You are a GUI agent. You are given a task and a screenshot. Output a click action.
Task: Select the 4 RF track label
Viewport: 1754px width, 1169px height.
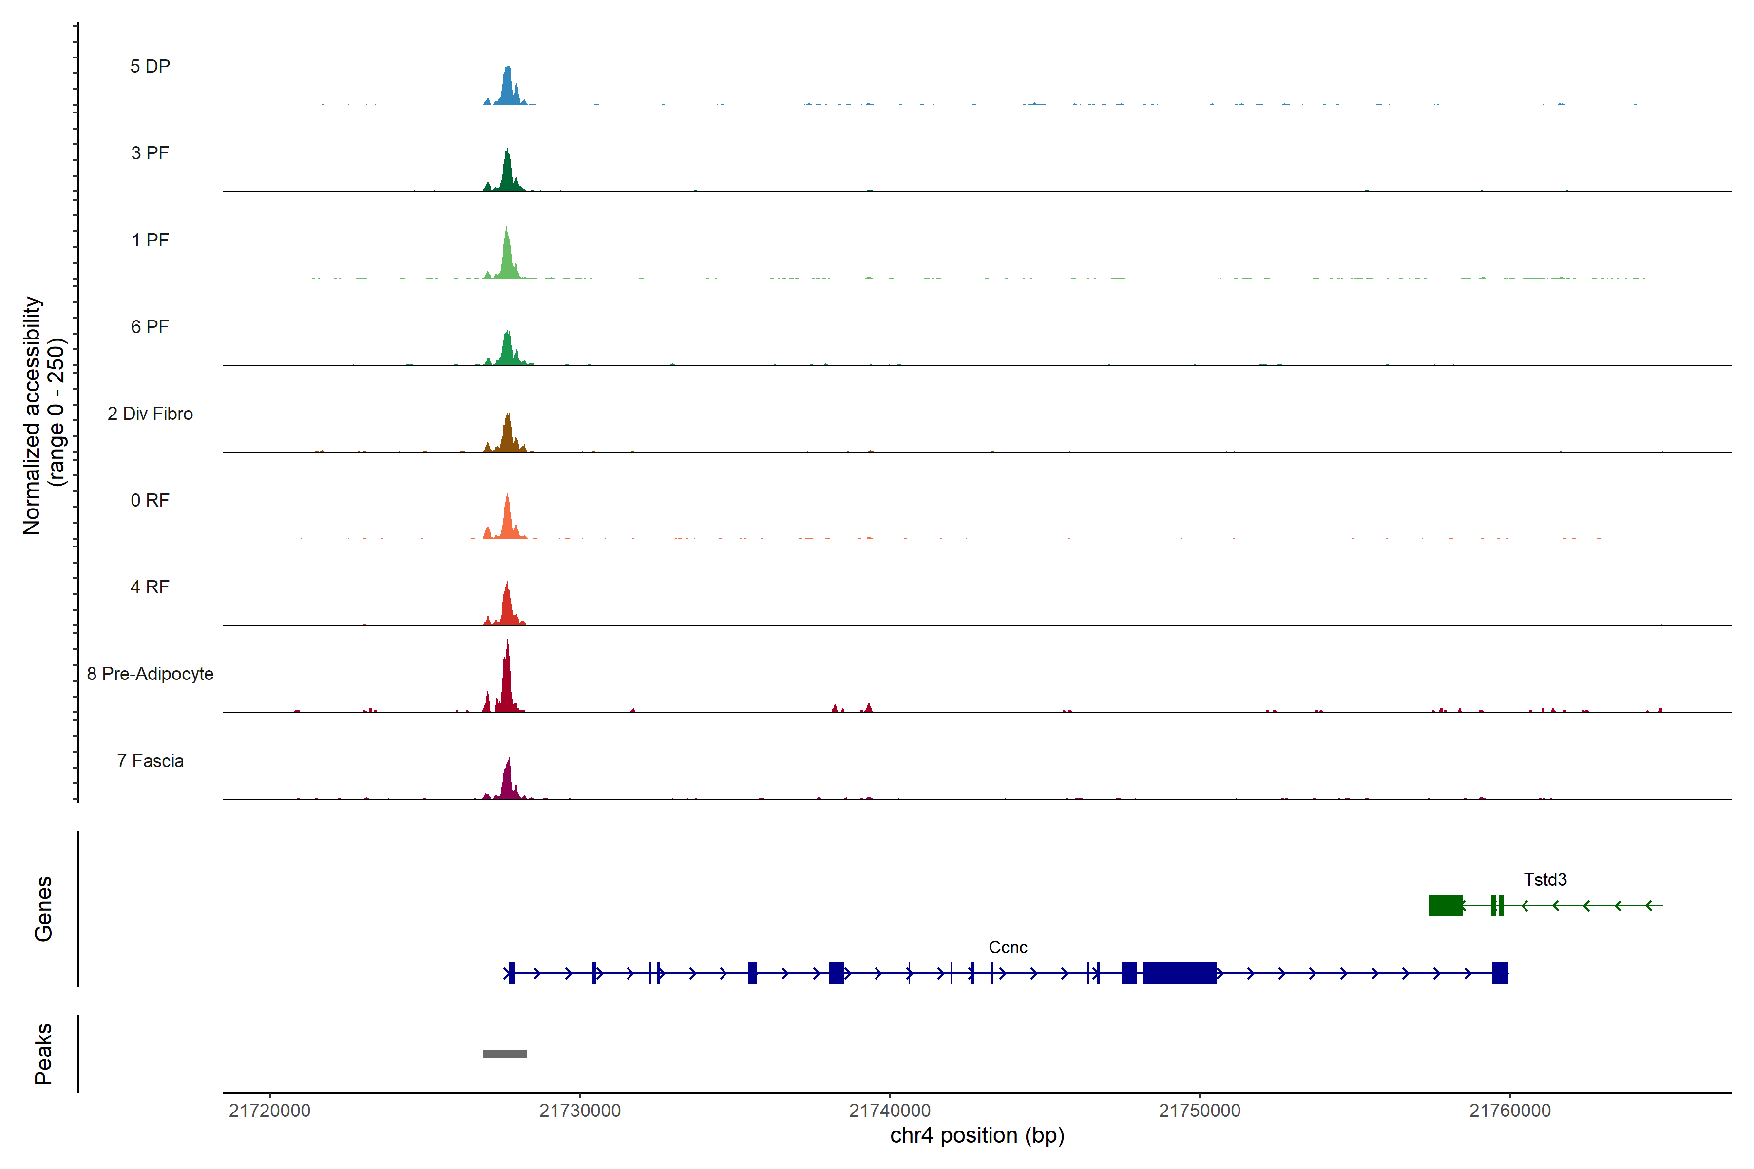tap(150, 587)
